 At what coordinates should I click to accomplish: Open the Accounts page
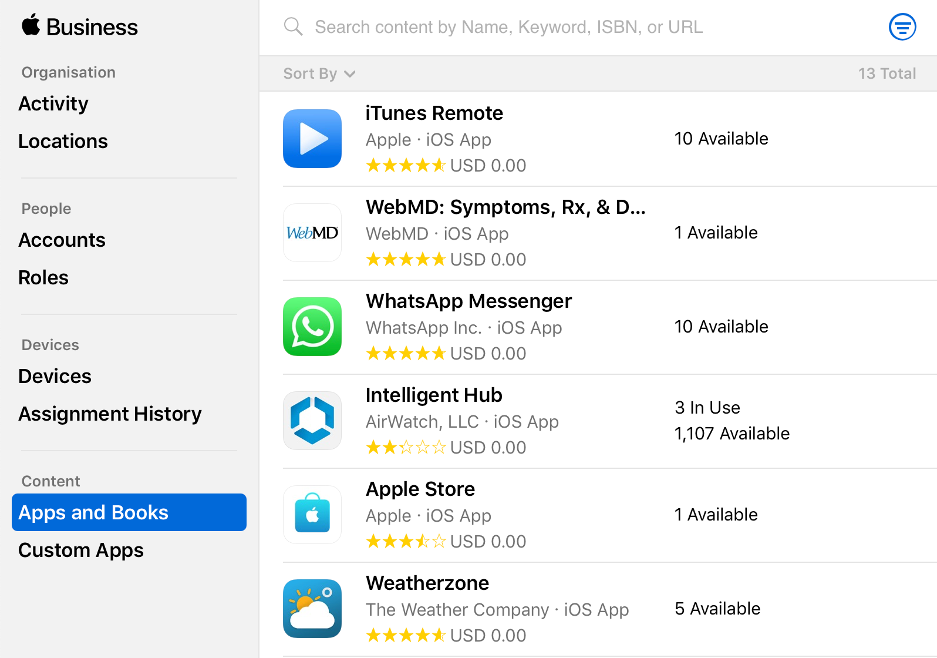[x=62, y=240]
